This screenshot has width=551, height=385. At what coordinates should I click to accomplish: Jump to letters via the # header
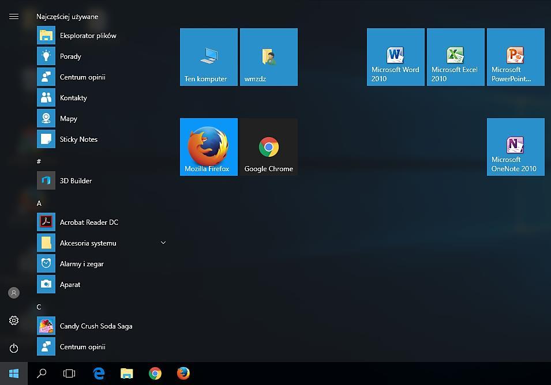click(x=39, y=161)
